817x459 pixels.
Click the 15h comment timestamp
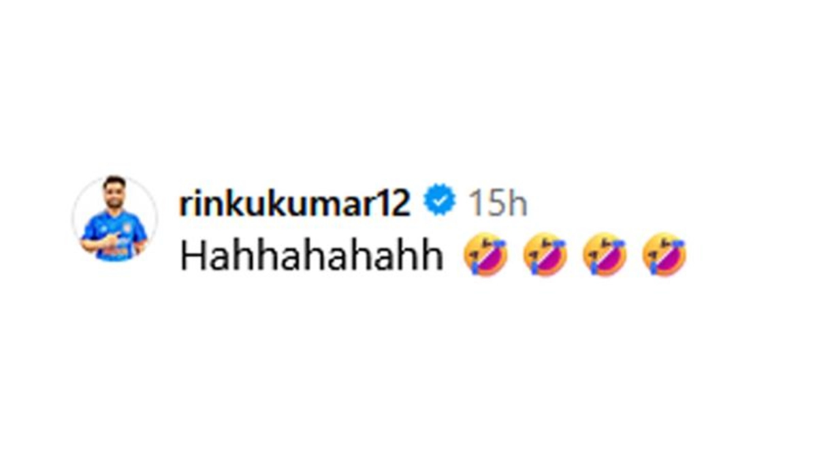coord(497,203)
